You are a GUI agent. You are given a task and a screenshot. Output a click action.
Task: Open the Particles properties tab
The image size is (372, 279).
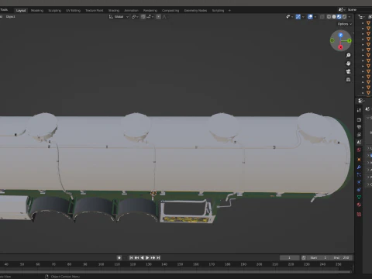tap(359, 174)
